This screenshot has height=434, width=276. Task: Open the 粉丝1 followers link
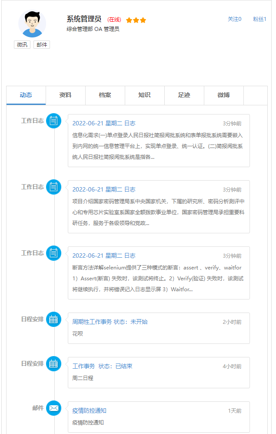259,19
